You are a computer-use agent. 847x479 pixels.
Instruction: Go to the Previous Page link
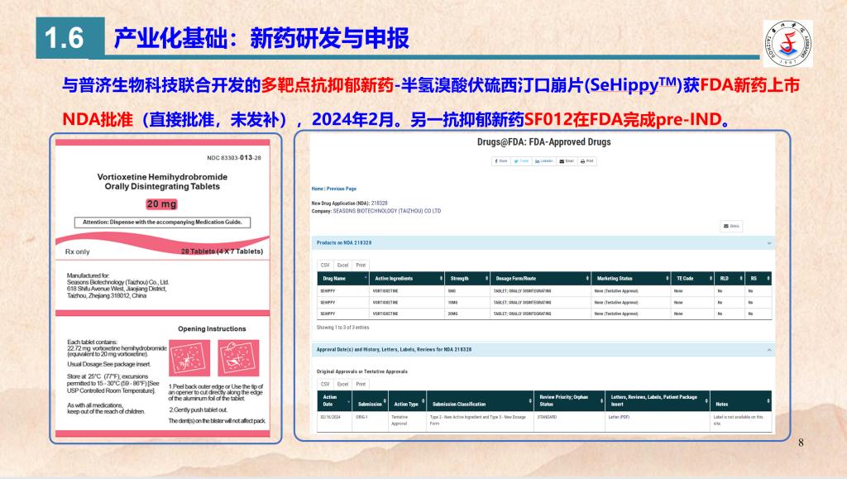(x=342, y=189)
